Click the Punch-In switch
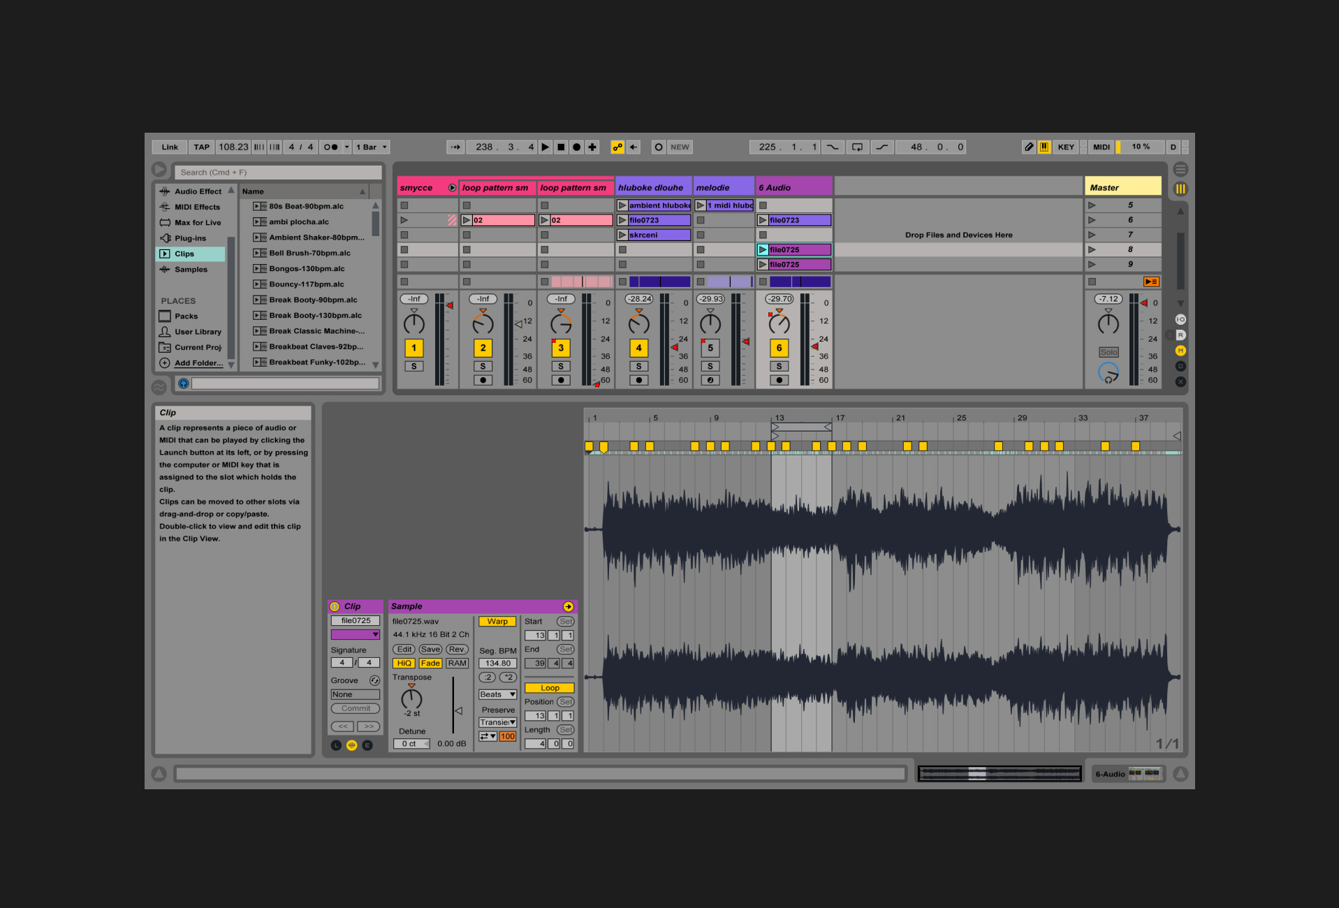Viewport: 1339px width, 908px height. coord(832,147)
